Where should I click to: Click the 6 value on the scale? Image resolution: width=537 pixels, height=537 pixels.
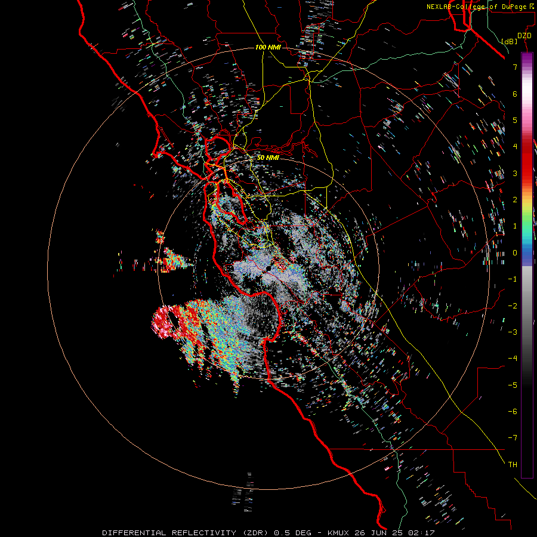click(x=515, y=94)
